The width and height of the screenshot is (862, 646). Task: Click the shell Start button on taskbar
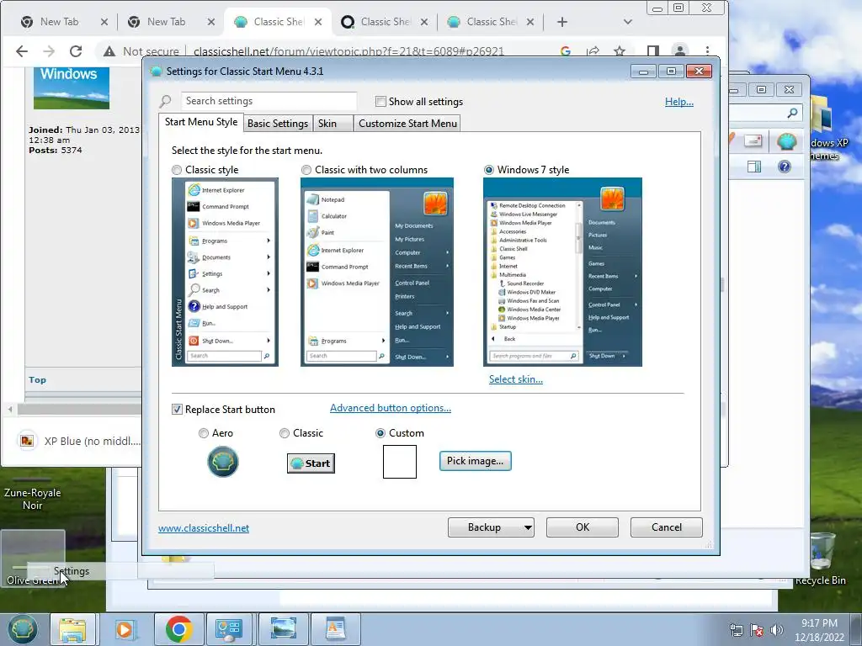point(21,629)
